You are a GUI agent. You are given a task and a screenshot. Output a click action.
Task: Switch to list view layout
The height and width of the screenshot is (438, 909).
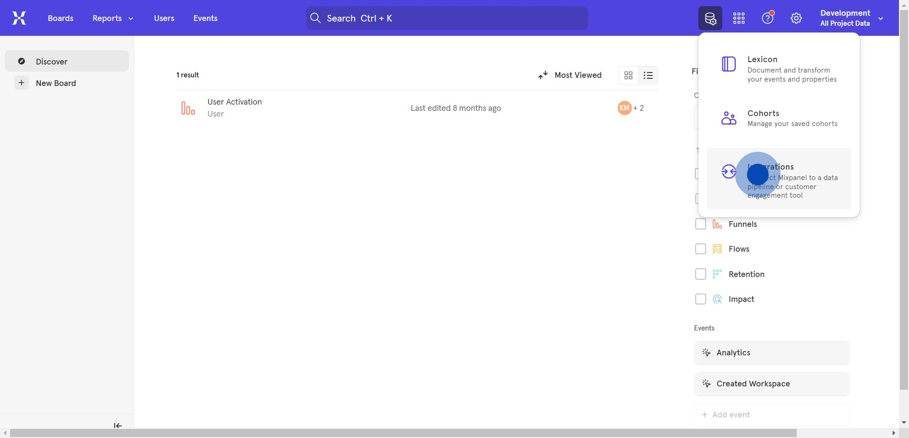pos(648,75)
